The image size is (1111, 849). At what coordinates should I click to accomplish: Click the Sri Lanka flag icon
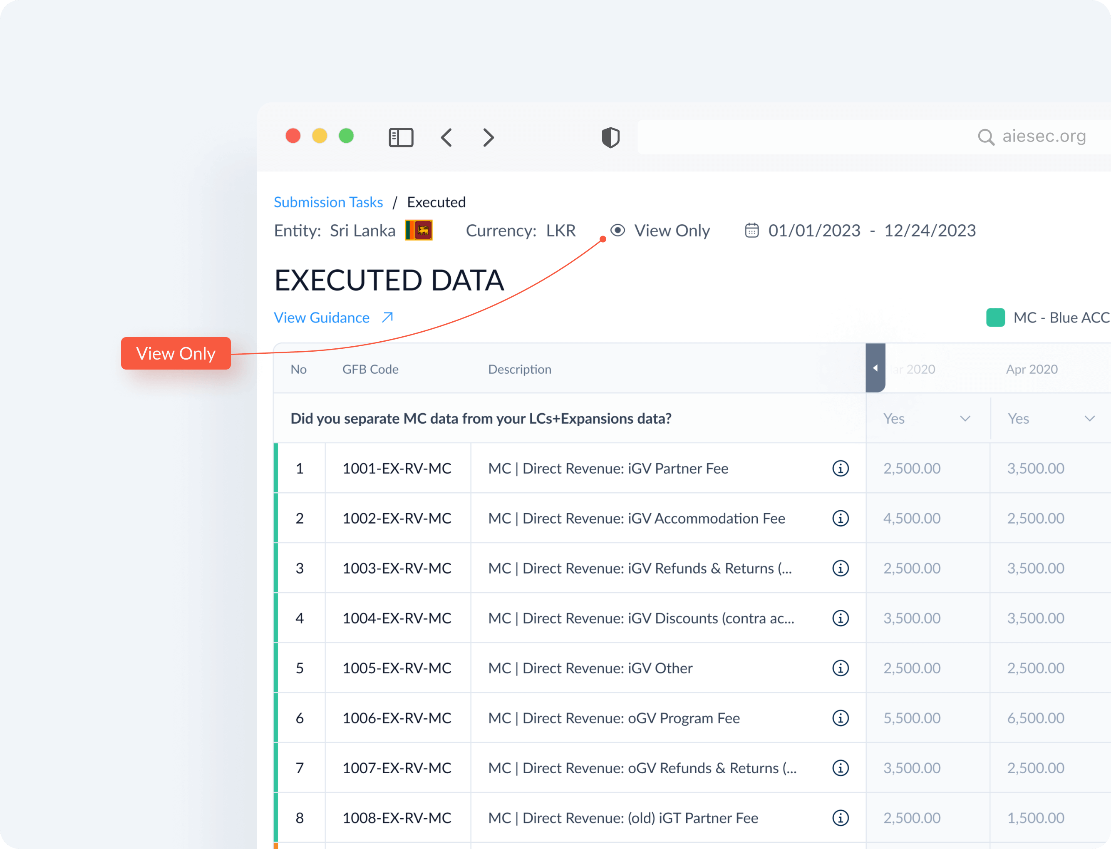click(419, 231)
